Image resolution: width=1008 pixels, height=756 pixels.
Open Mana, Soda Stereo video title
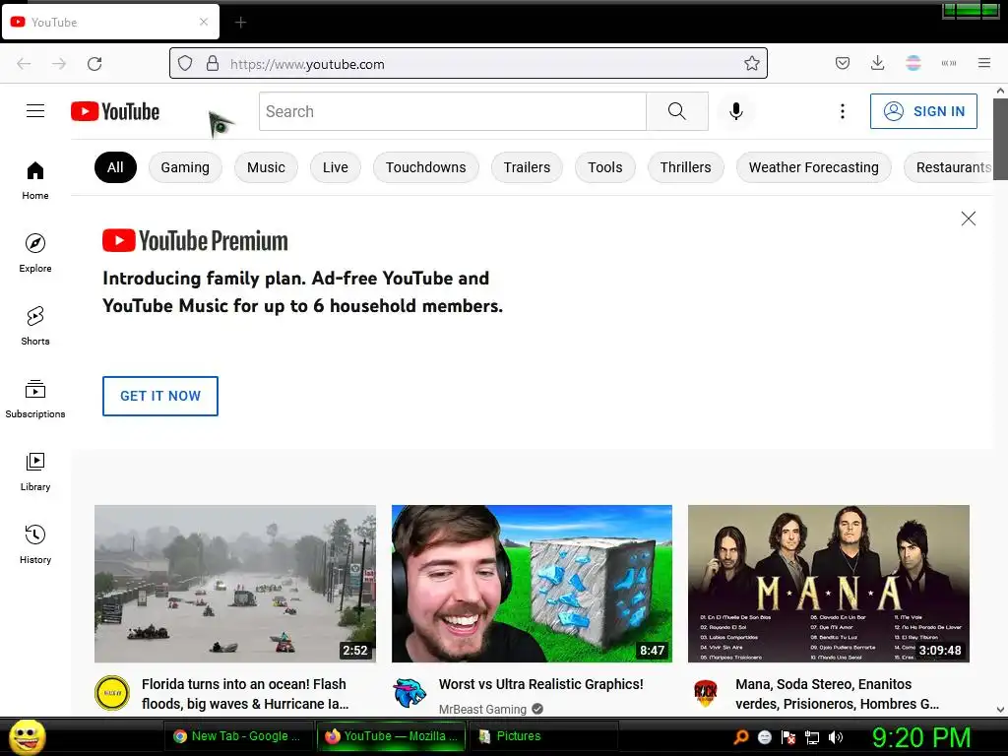tap(837, 694)
